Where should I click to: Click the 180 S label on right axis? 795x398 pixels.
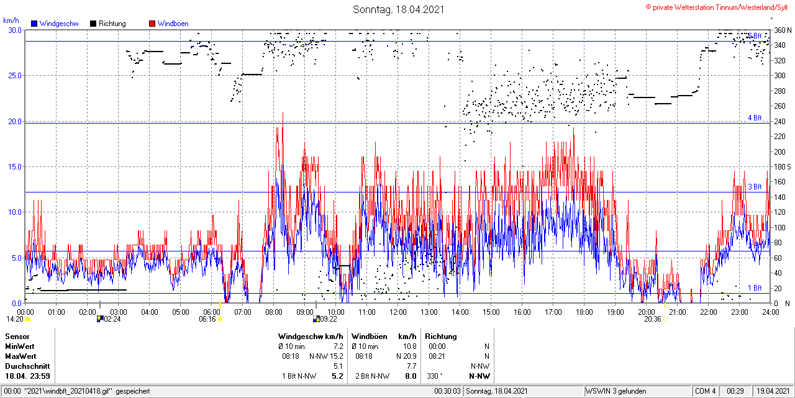782,166
